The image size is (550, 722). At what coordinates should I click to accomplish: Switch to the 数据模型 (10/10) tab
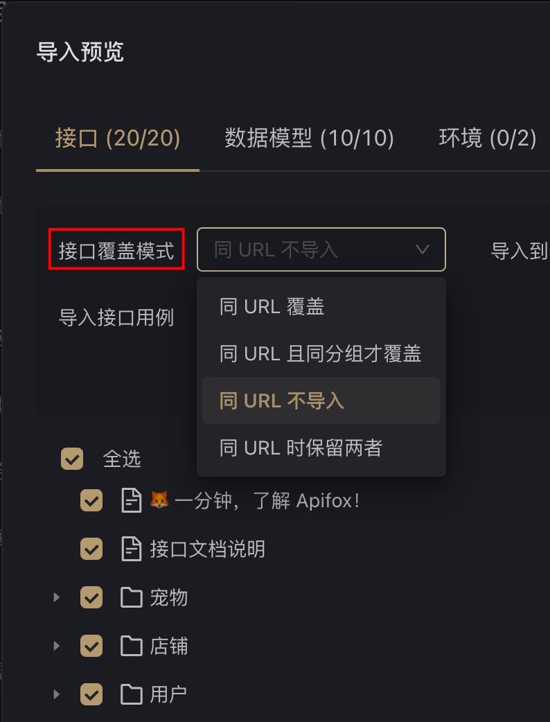[310, 138]
